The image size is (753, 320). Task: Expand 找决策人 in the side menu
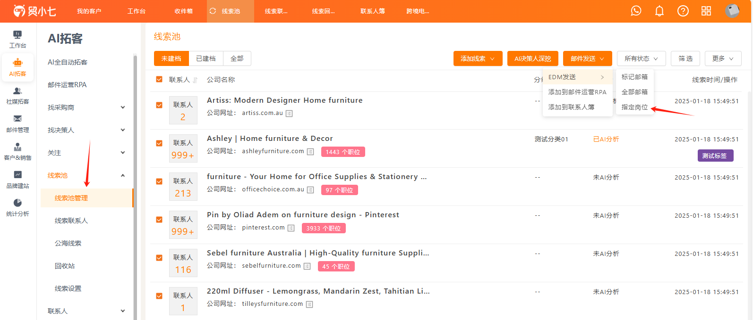tap(86, 130)
